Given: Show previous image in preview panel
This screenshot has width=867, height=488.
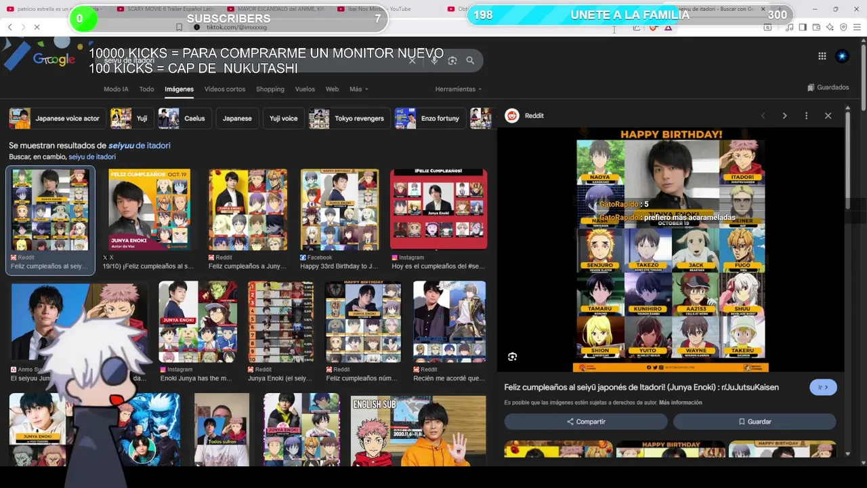Looking at the screenshot, I should point(763,116).
